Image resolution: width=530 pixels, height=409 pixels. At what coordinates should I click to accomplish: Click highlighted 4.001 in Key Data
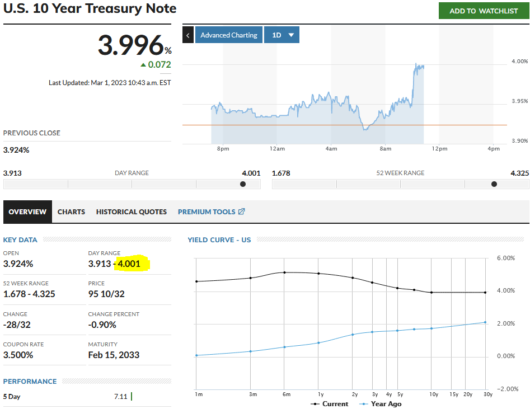point(129,264)
